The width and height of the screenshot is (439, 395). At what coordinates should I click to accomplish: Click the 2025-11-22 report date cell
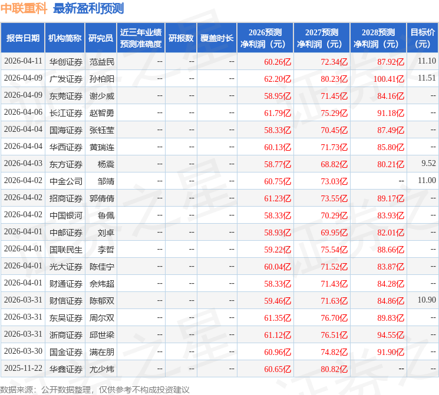tap(23, 369)
